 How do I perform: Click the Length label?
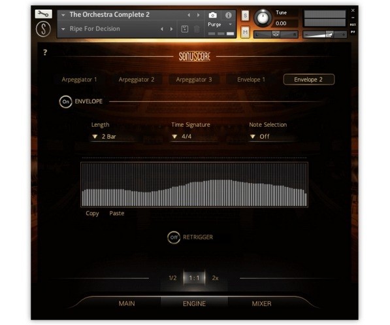point(100,125)
